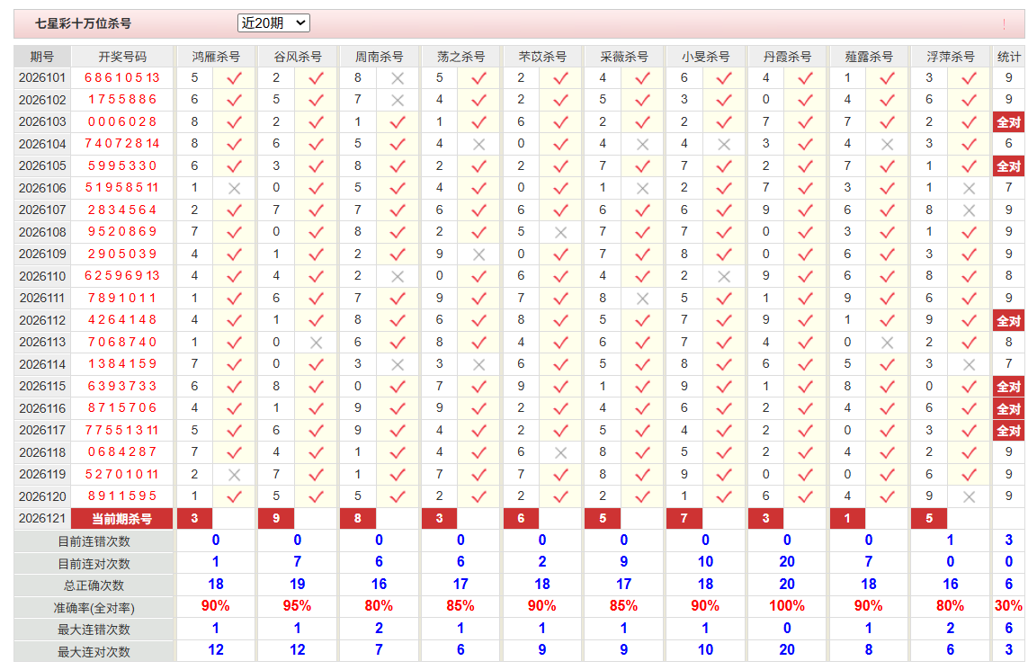The width and height of the screenshot is (1028, 670).
Task: Click the X mark for 浮萍杀号 in row 2026107
Action: pos(969,210)
